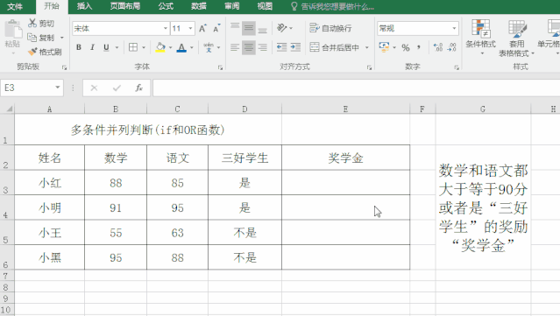This screenshot has width=560, height=316.
Task: Toggle italic formatting
Action: pyautogui.click(x=92, y=47)
